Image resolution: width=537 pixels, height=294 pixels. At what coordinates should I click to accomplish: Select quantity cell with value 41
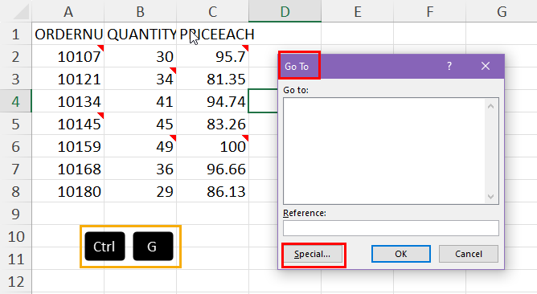pos(141,101)
